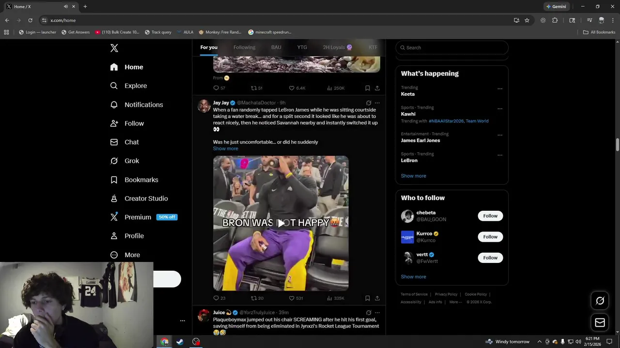Viewport: 620px width, 348px height.
Task: Open Windows notification center icon
Action: [610, 342]
